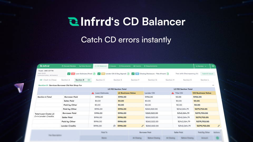Click the $956.00 CD Business Value cell
The height and width of the screenshot is (142, 253).
[x=197, y=97]
